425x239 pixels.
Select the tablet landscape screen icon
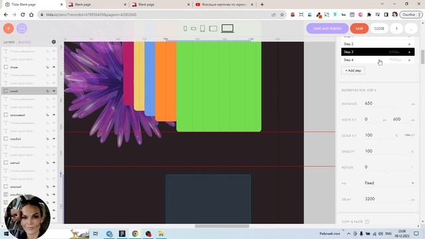coord(213,29)
